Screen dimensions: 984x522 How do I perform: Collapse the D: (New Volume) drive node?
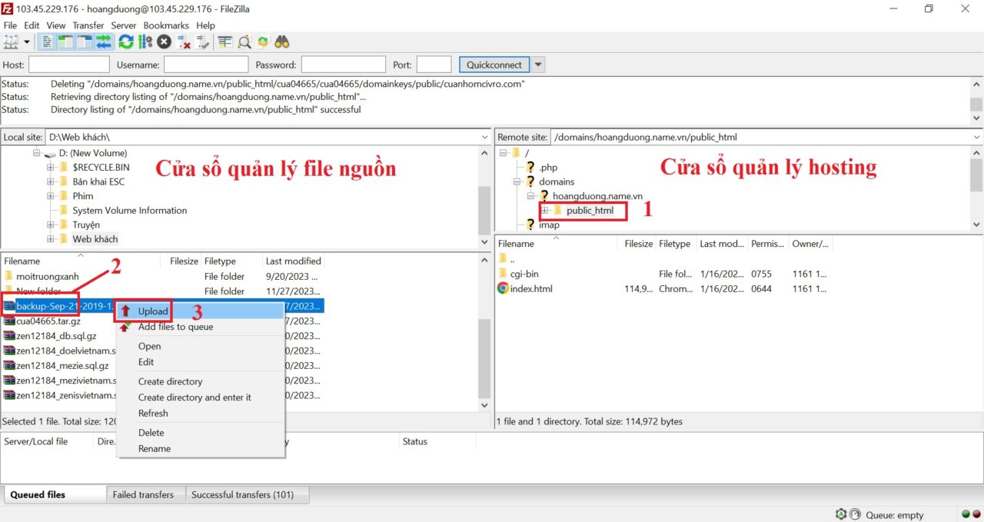click(36, 153)
